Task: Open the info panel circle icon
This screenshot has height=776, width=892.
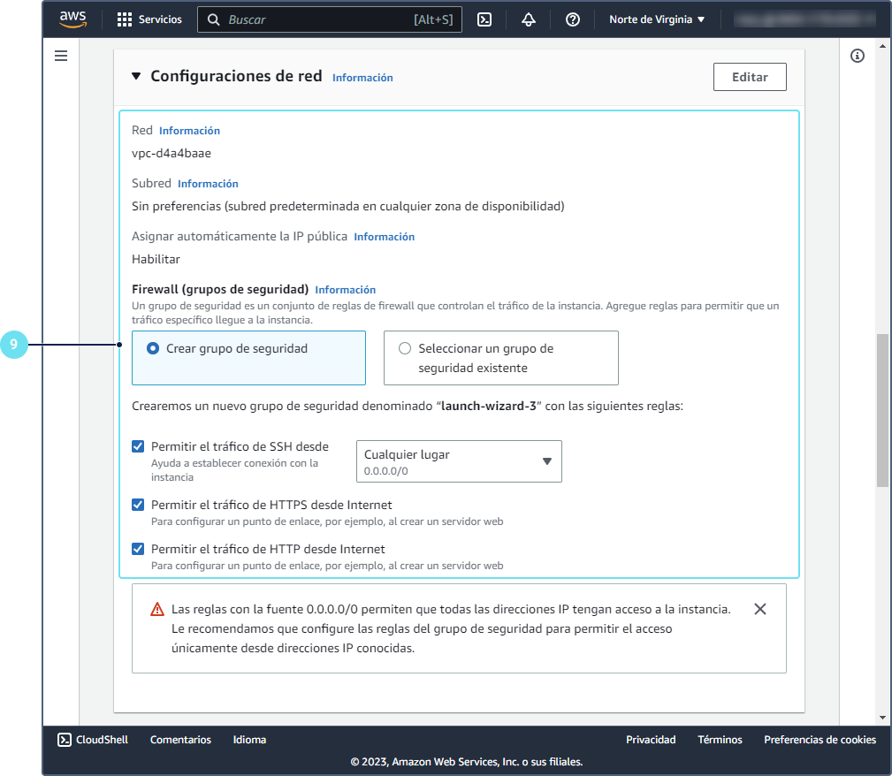Action: point(858,56)
